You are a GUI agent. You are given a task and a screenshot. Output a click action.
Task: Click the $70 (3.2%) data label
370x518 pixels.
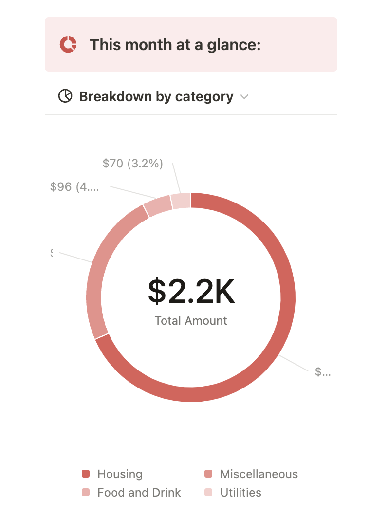pos(132,164)
